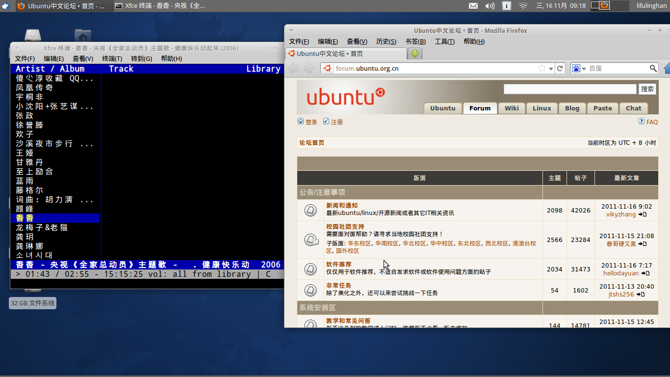Open Firefox 工具(T) menu

(x=445, y=42)
